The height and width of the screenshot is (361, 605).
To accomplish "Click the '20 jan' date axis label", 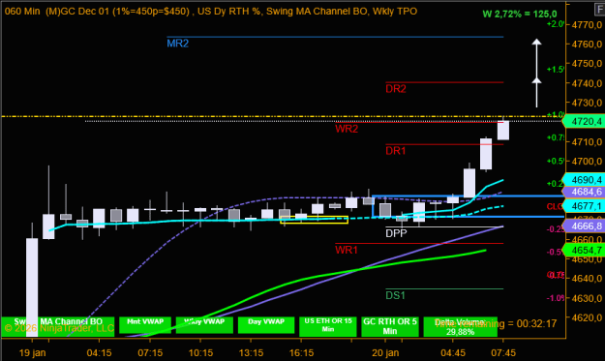I will [x=385, y=353].
